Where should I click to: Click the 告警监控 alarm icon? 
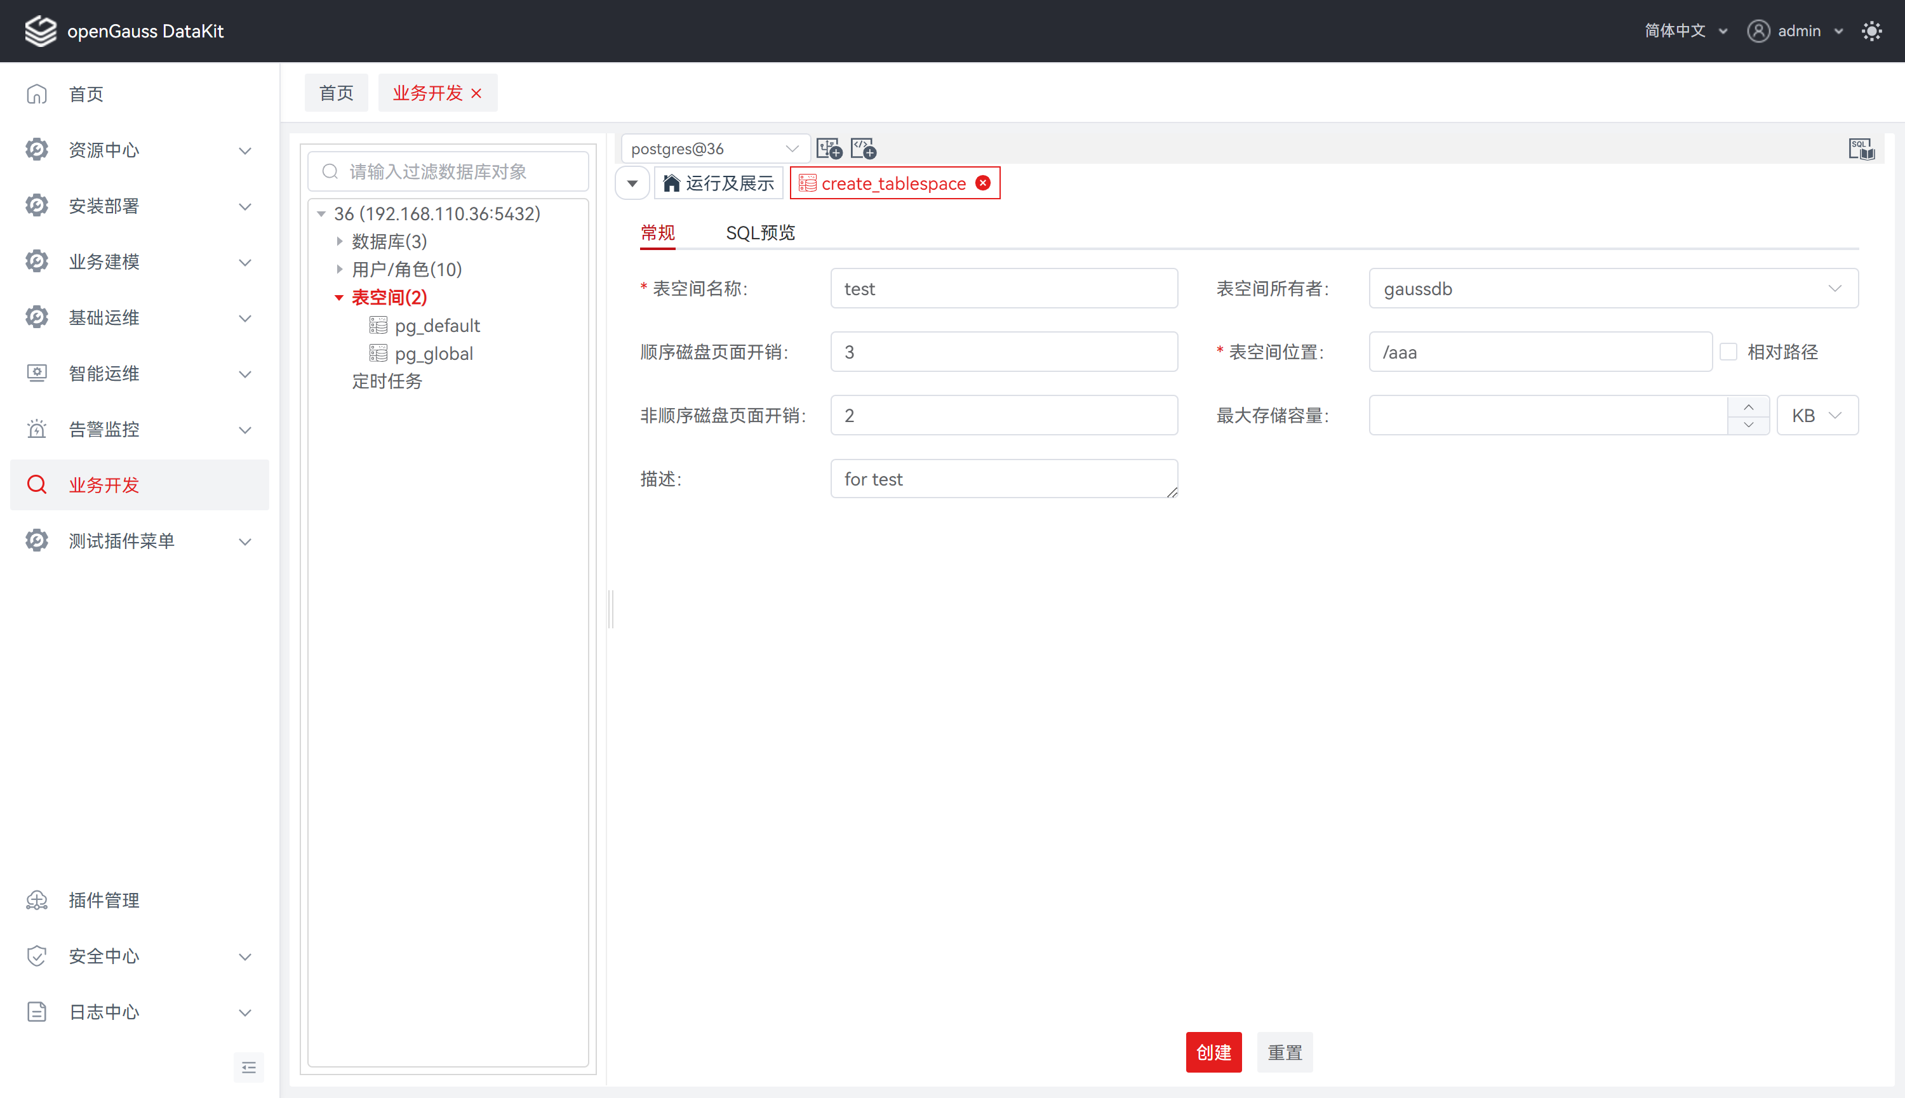[x=37, y=428]
